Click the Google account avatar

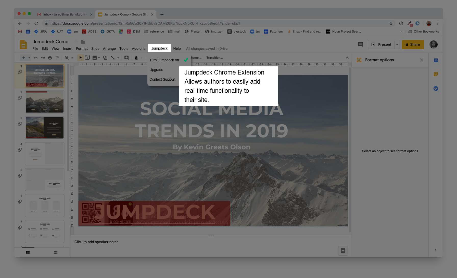tap(434, 45)
